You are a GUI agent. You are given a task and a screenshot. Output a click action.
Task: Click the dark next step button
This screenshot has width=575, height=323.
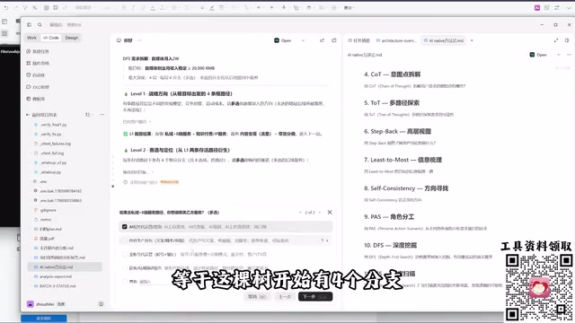click(315, 296)
